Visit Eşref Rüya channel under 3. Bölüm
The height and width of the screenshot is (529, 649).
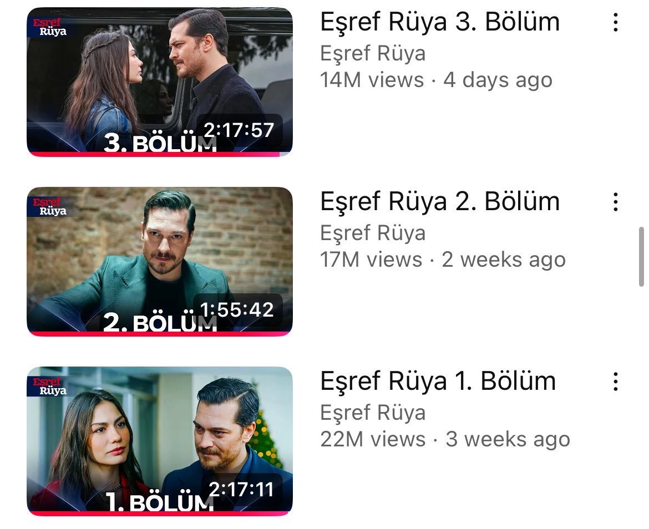click(373, 54)
